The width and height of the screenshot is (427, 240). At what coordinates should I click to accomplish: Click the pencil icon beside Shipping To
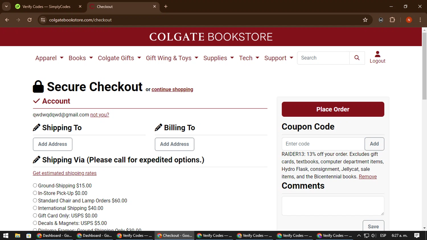pos(36,128)
